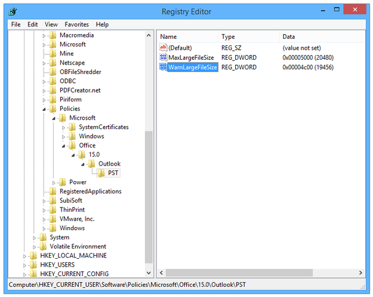Click the ThinPrint folder icon
The height and width of the screenshot is (297, 373).
point(53,210)
